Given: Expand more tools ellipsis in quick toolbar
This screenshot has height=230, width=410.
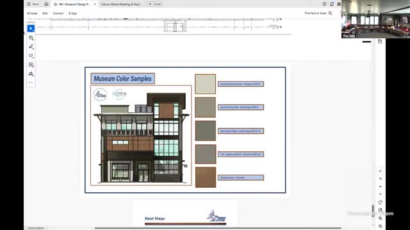Looking at the screenshot, I should (x=31, y=82).
